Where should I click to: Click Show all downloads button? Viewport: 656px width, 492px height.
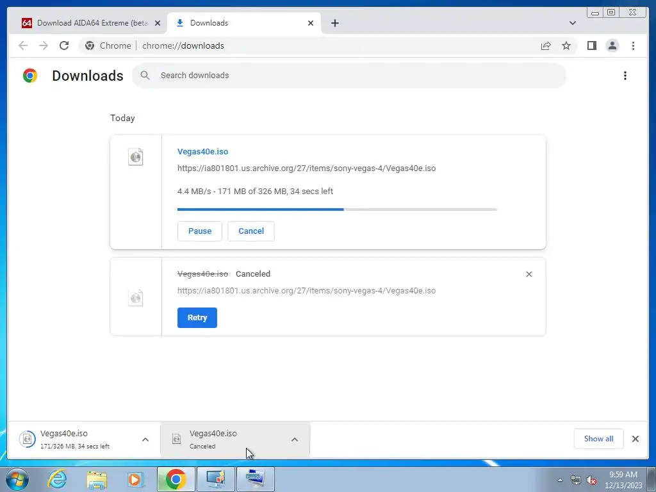[x=599, y=439]
